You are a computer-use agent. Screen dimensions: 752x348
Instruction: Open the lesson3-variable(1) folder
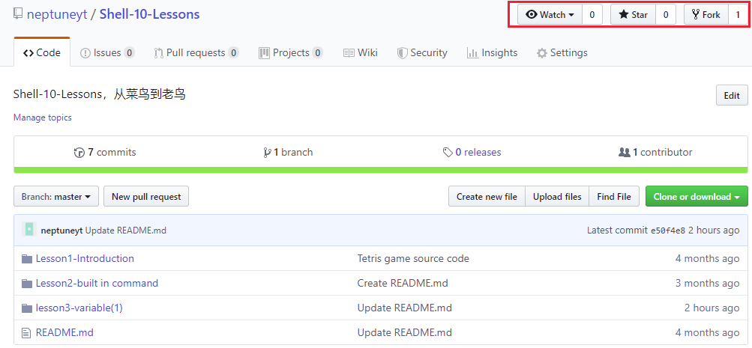(79, 308)
